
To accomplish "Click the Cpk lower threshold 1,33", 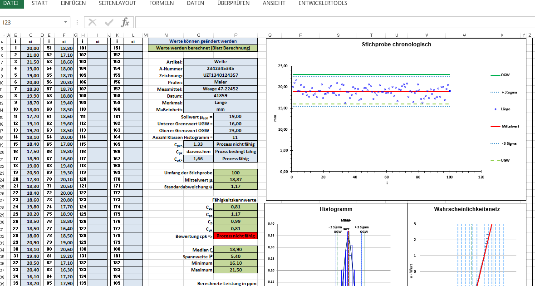I will tap(198, 144).
